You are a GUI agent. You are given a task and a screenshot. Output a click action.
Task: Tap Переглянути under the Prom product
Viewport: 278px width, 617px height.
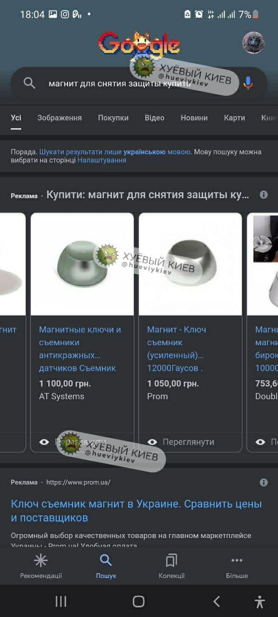[x=188, y=442]
